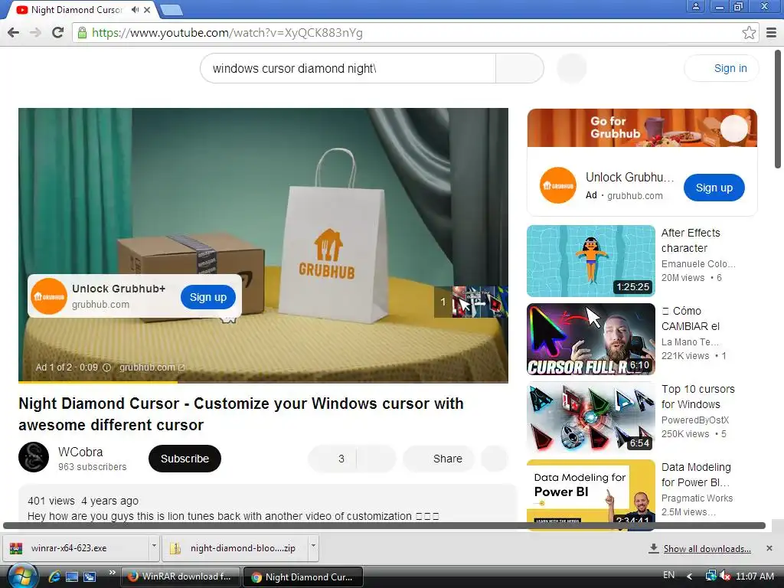
Task: Click the round voice search button
Action: 571,68
